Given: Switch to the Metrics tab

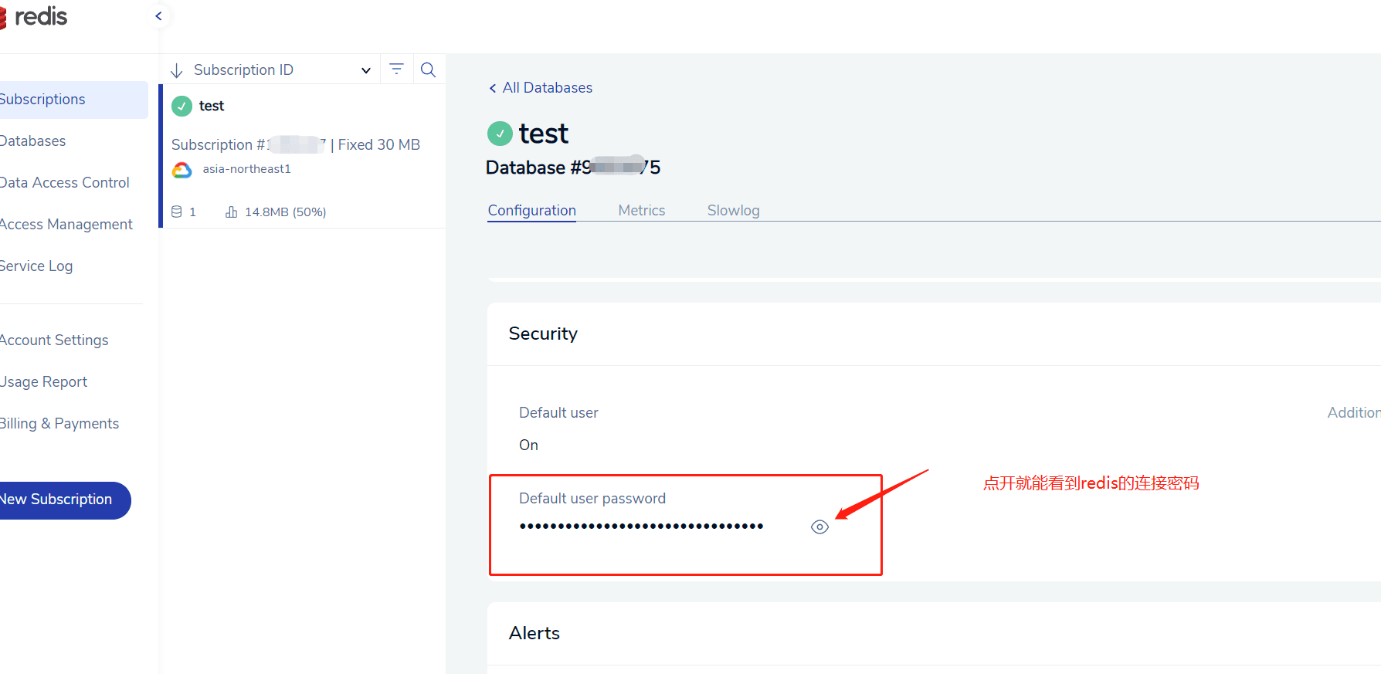Looking at the screenshot, I should [642, 211].
